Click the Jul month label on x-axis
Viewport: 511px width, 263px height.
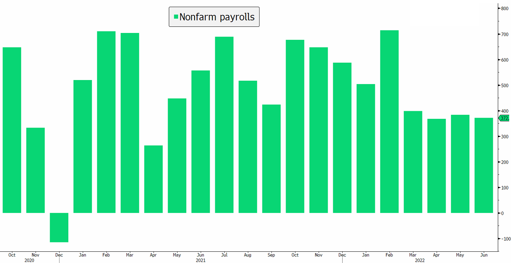click(x=224, y=255)
